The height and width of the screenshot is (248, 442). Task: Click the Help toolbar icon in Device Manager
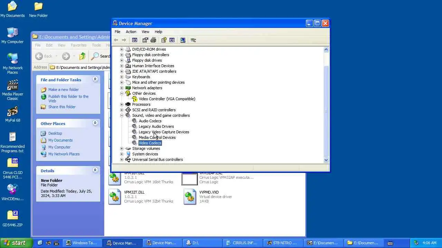tap(164, 40)
